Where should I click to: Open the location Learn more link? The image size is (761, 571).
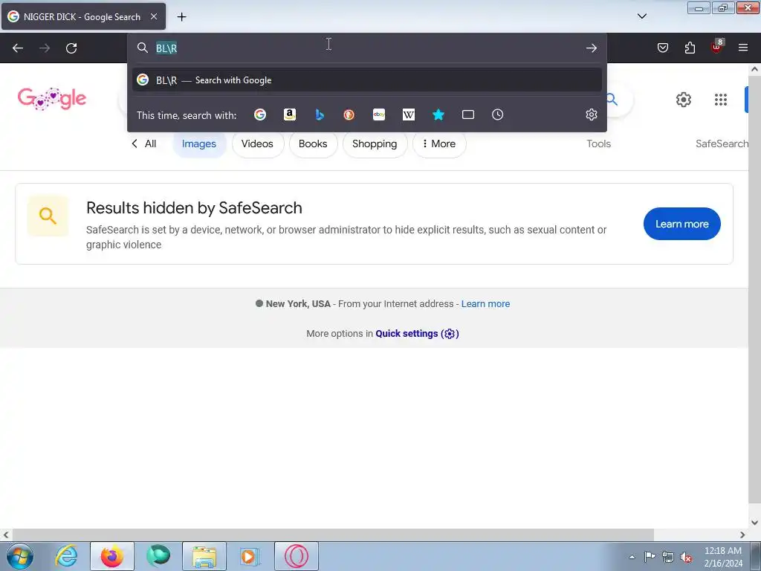click(485, 304)
